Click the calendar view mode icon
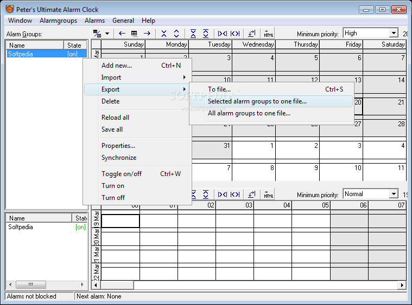 [97, 33]
